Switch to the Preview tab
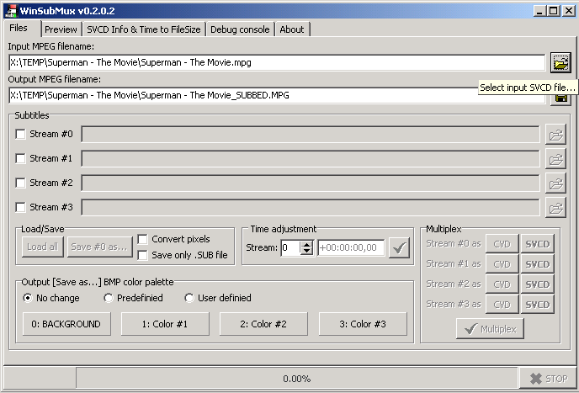 coord(61,29)
